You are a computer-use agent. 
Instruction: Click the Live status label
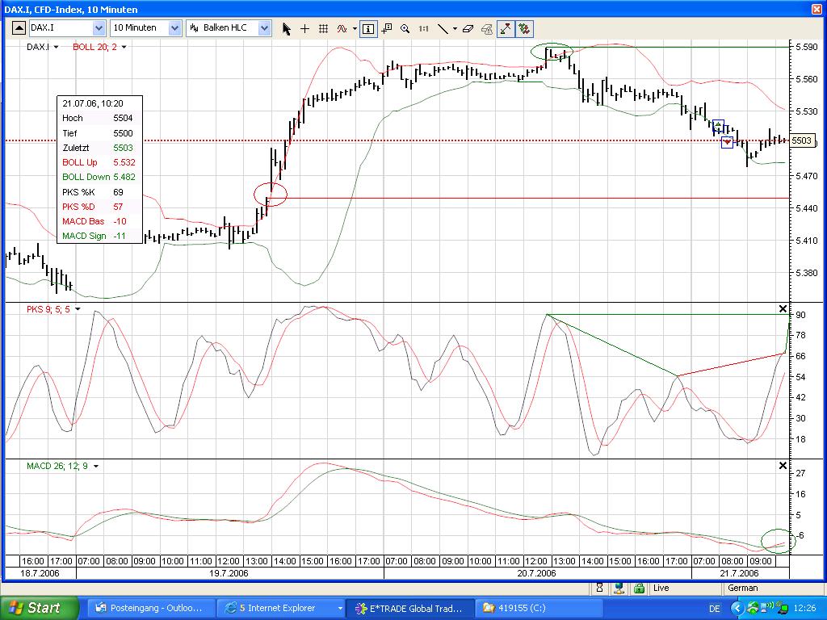pos(661,589)
